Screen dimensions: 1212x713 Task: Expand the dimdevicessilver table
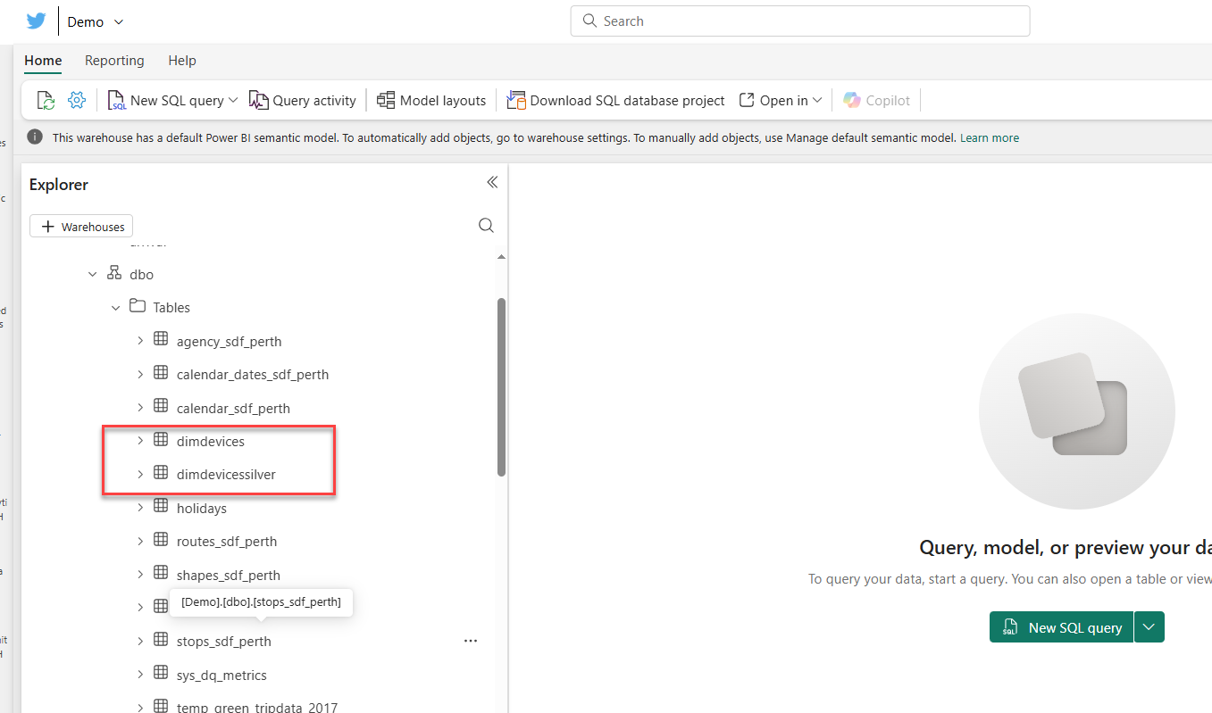tap(140, 475)
